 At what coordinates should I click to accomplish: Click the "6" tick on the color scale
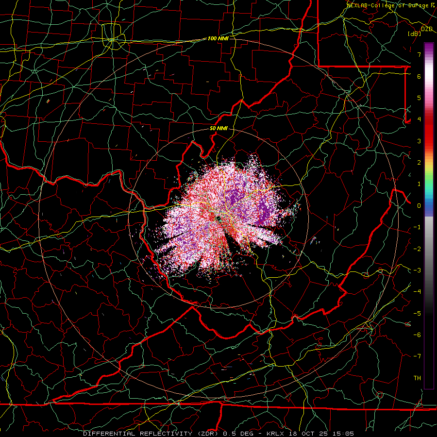[419, 76]
